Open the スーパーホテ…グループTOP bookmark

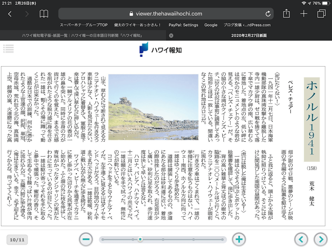(x=84, y=25)
